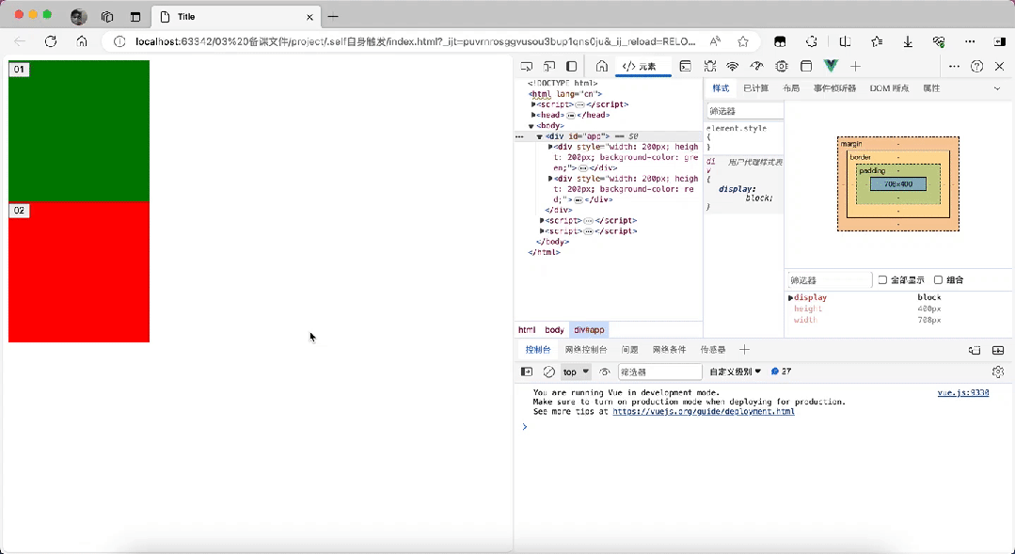This screenshot has width=1015, height=554.
Task: Activate the inspect element picker tool
Action: click(x=527, y=66)
